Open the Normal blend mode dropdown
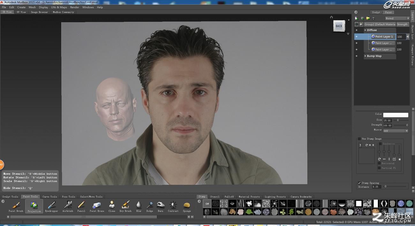 397,18
